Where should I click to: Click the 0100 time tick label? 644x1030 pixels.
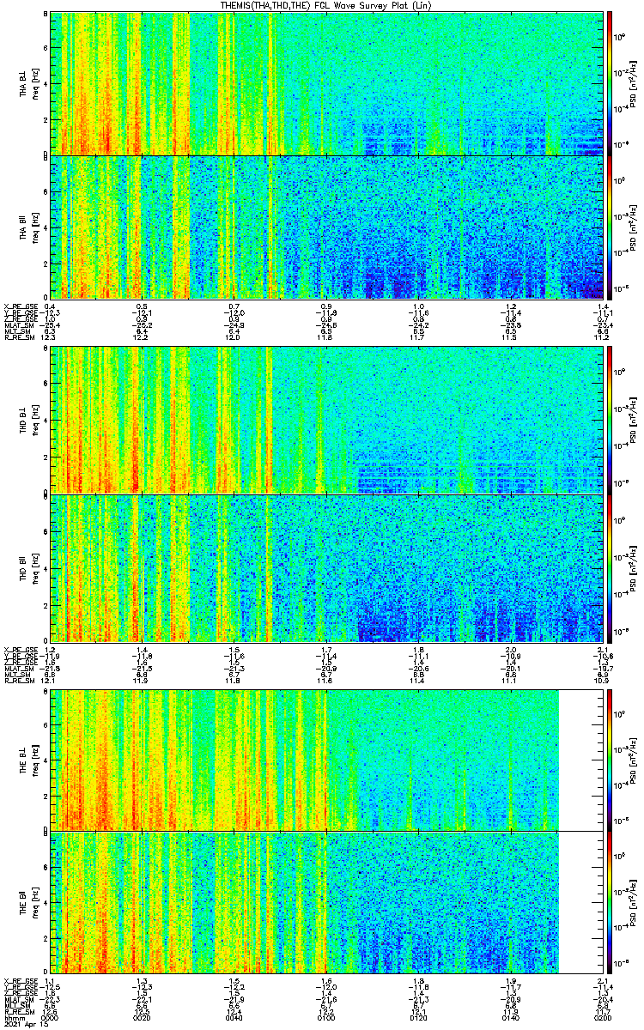tap(326, 1018)
